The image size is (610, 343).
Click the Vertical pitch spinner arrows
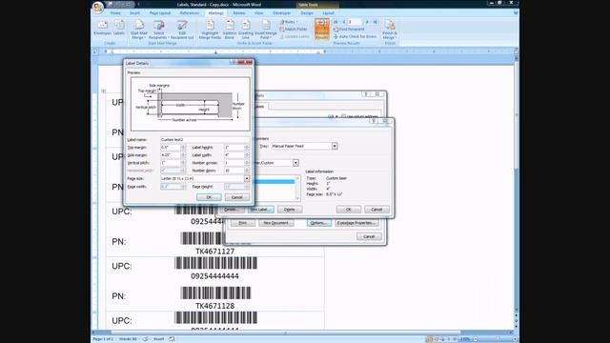click(183, 163)
